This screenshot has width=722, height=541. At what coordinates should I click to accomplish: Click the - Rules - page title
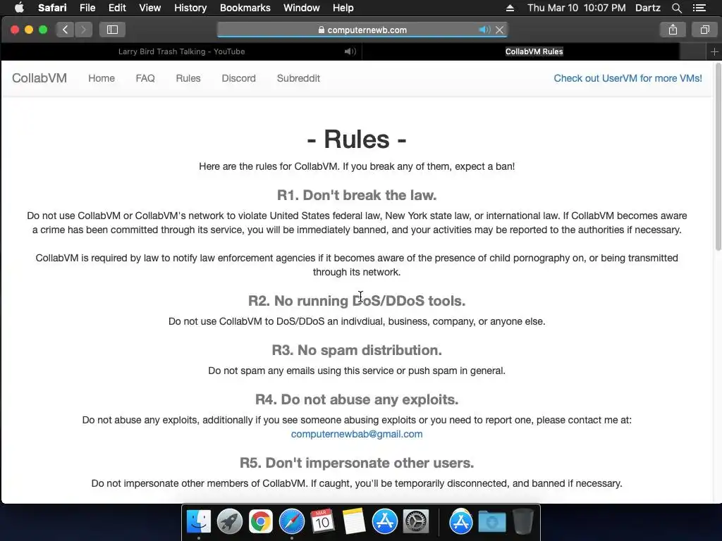pyautogui.click(x=356, y=139)
